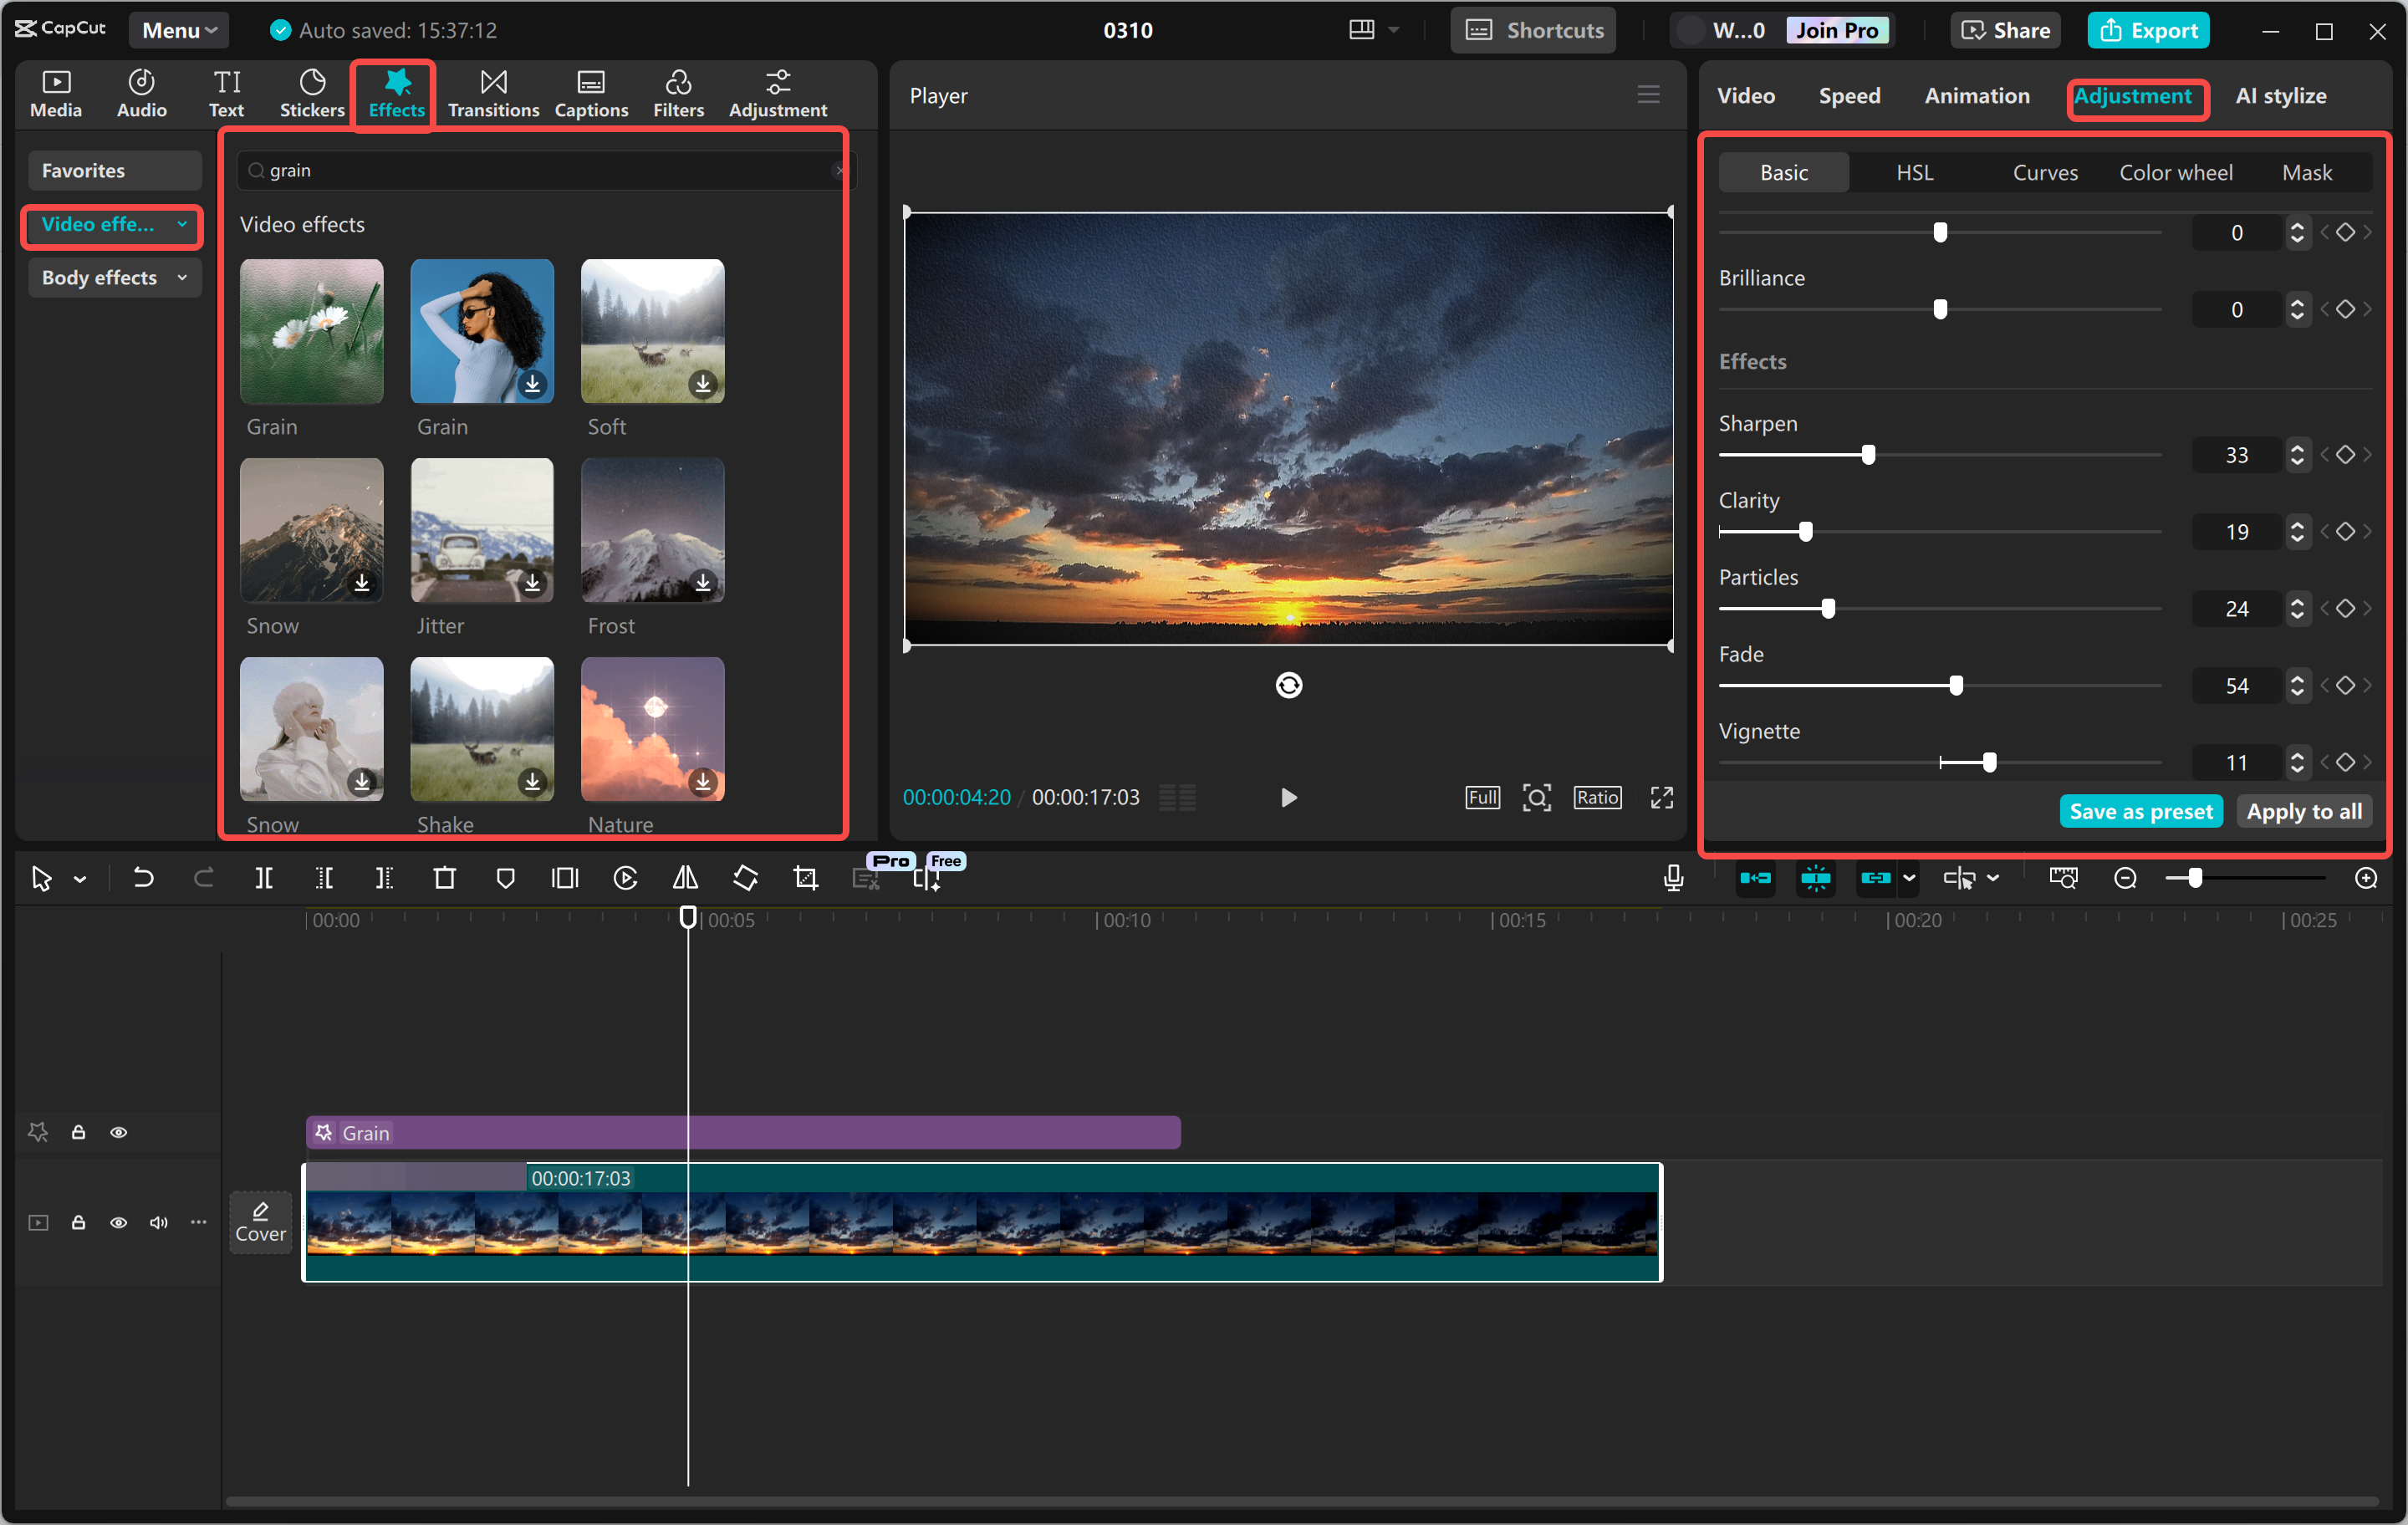This screenshot has width=2408, height=1525.
Task: Lock the video track
Action: (78, 1222)
